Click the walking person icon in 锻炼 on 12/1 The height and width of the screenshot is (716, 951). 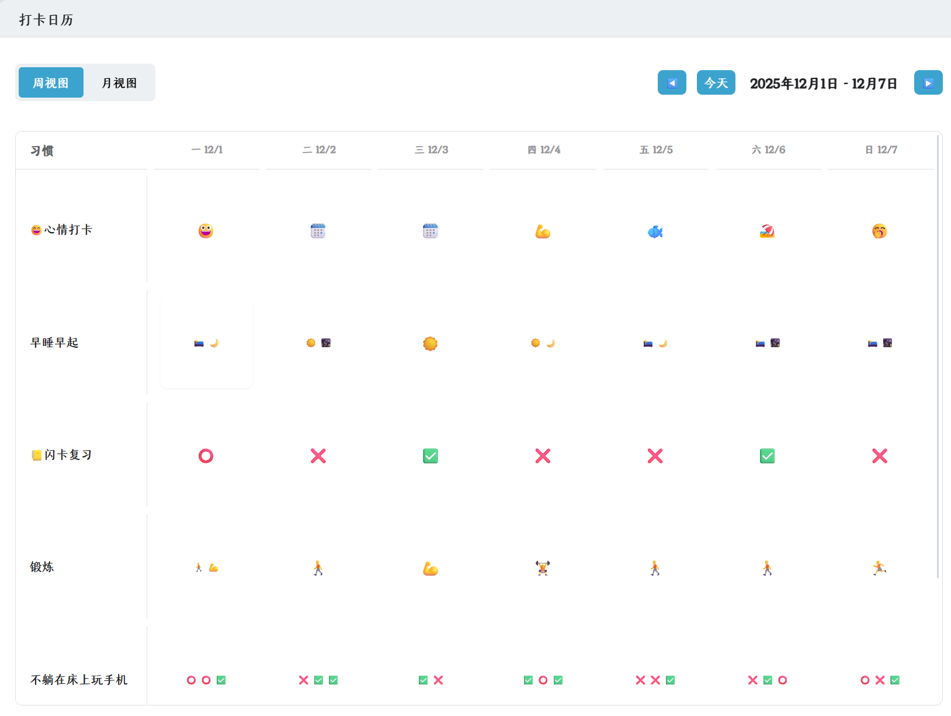(x=199, y=568)
